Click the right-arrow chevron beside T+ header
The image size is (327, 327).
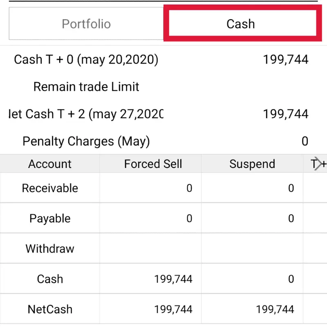(318, 163)
